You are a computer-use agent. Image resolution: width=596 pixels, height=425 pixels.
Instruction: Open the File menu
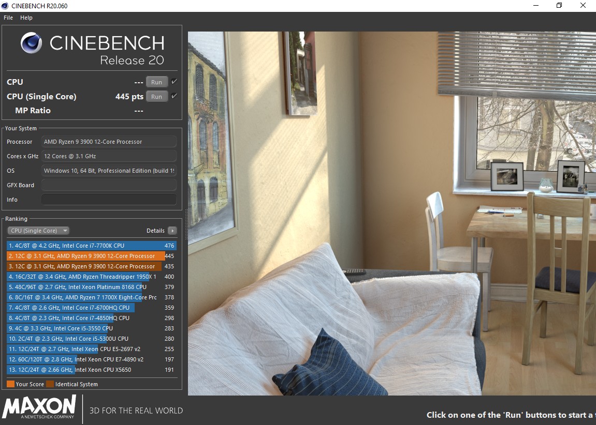click(8, 18)
